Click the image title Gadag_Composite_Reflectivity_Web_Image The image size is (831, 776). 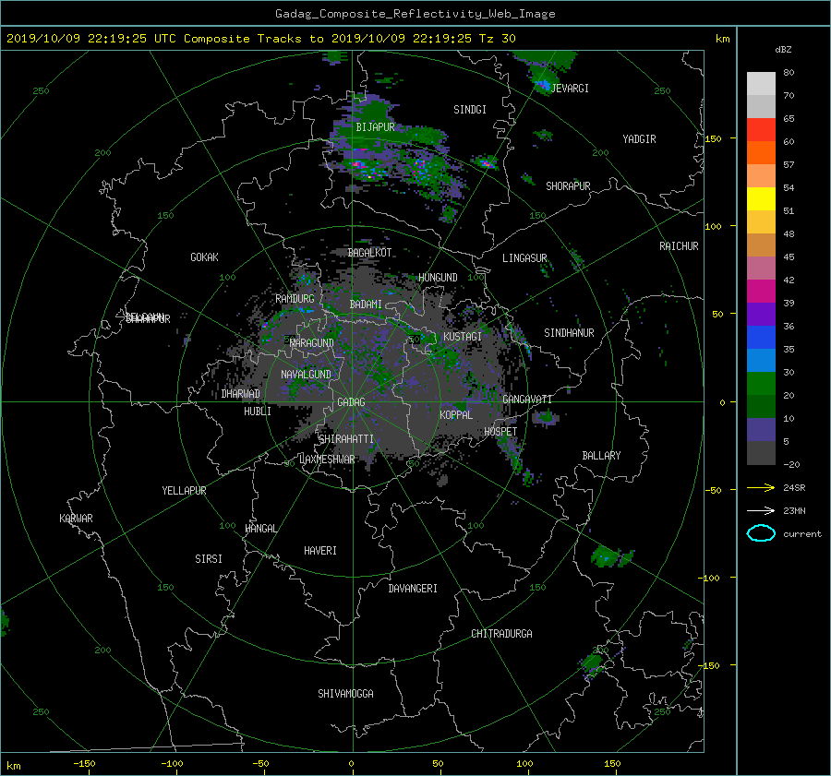[x=415, y=14]
